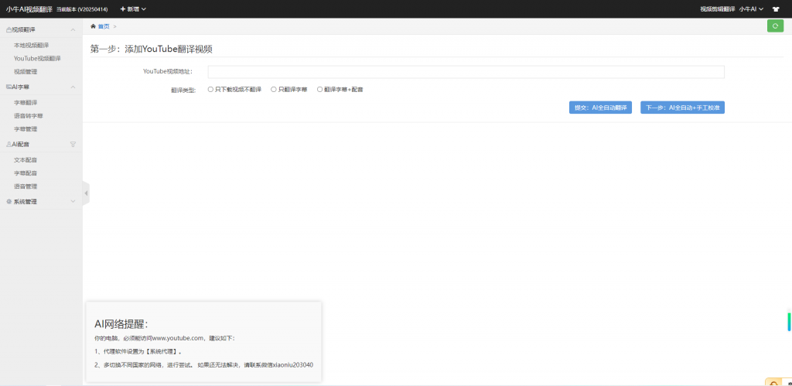Click the plus icon beside 新增
This screenshot has height=386, width=792.
[123, 9]
